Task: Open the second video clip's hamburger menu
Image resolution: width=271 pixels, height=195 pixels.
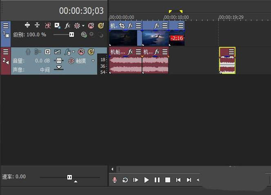Action: tap(165, 26)
